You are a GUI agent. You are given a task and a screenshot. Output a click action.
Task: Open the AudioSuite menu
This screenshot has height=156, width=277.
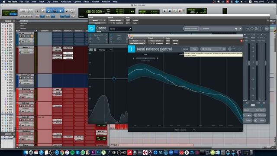66,2
